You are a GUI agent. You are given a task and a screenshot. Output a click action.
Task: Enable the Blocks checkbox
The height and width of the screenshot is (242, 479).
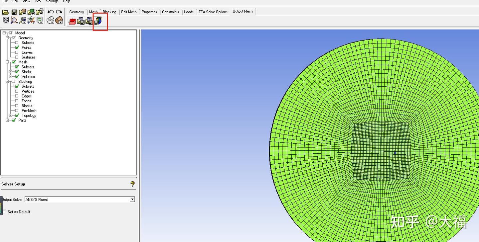coord(17,106)
